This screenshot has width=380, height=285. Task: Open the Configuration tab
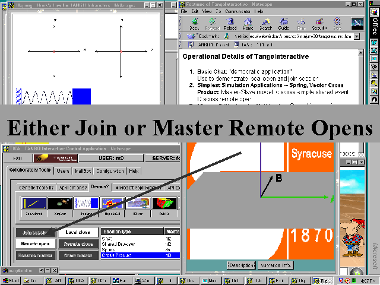(110, 171)
